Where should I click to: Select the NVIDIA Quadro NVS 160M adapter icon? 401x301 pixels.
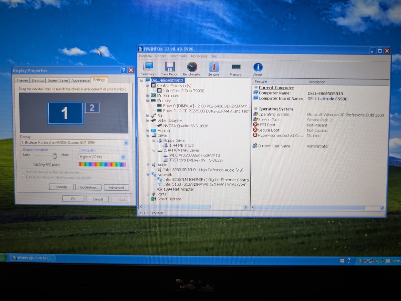159,125
